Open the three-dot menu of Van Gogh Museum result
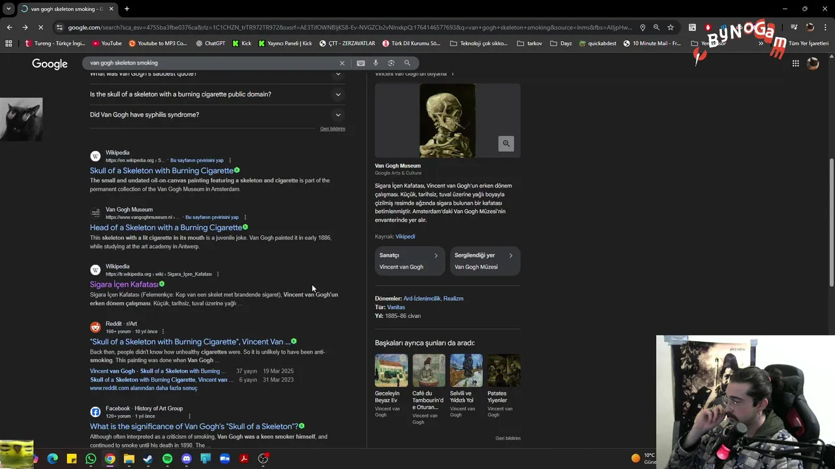Viewport: 835px width, 469px height. point(245,218)
